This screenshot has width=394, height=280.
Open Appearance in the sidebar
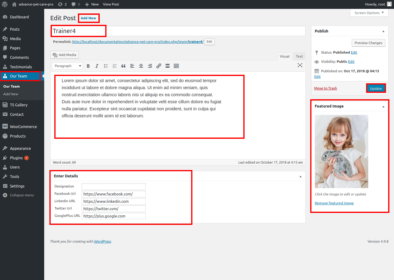tap(22, 149)
